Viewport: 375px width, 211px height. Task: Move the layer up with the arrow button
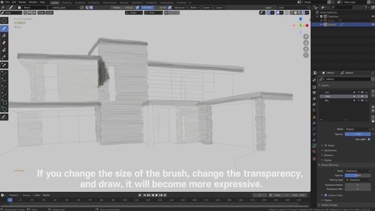tap(373, 107)
